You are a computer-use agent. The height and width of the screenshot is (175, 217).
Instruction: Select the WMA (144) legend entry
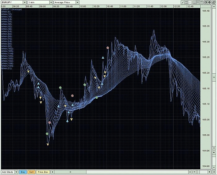tap(7, 66)
